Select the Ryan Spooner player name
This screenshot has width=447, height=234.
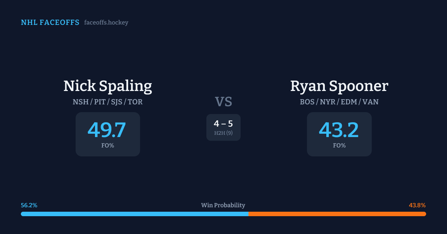point(339,86)
